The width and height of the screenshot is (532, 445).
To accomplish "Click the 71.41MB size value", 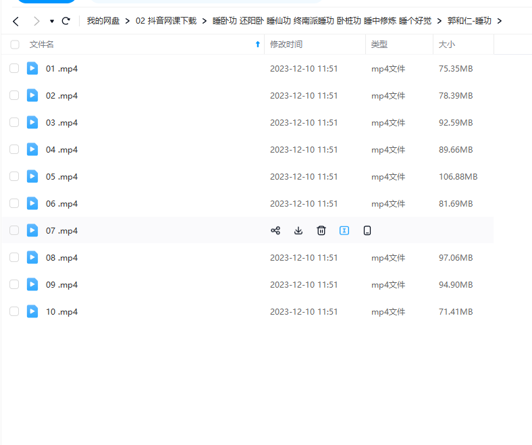I will click(456, 312).
